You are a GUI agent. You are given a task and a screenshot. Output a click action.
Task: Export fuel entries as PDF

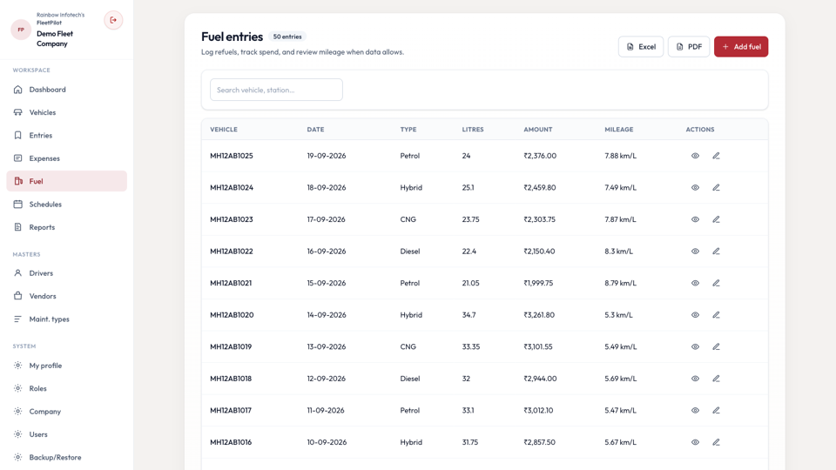689,47
